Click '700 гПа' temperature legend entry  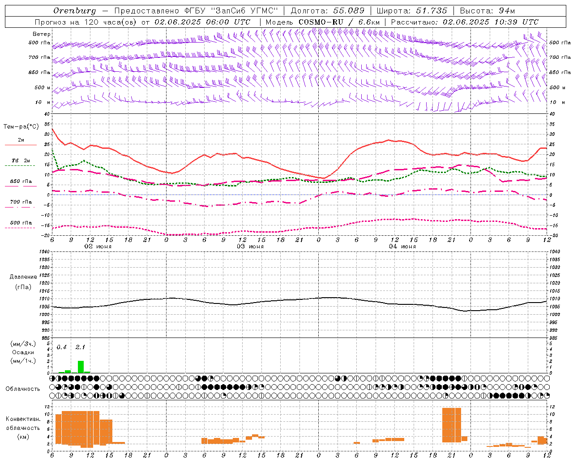(x=21, y=202)
